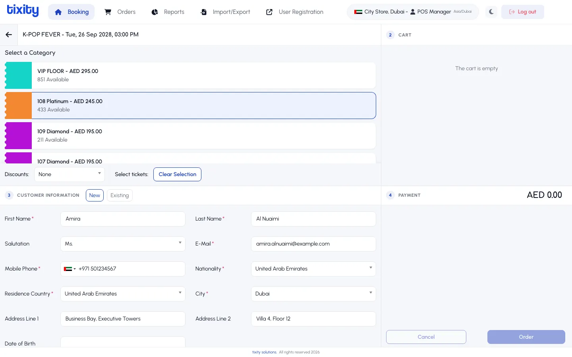Image resolution: width=572 pixels, height=357 pixels.
Task: Go back using the left arrow icon
Action: click(x=9, y=35)
